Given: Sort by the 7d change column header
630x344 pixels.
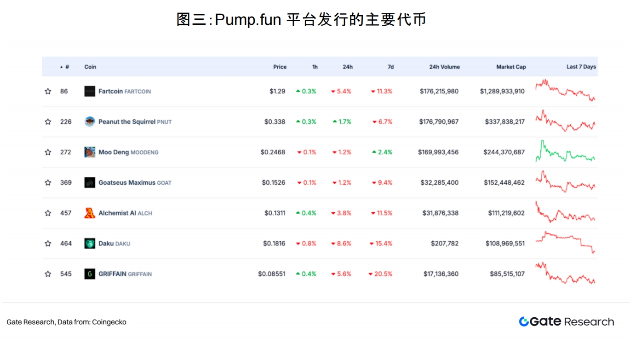Looking at the screenshot, I should click(390, 67).
